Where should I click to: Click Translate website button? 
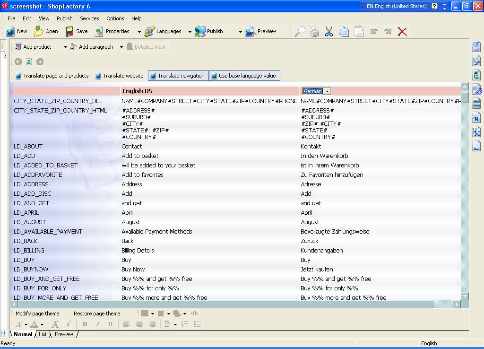coord(119,76)
